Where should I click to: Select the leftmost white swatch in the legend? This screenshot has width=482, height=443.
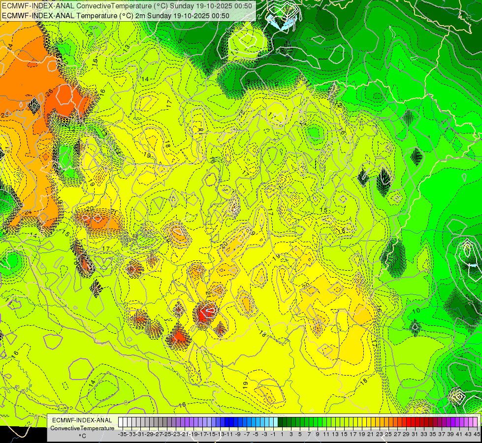click(121, 422)
